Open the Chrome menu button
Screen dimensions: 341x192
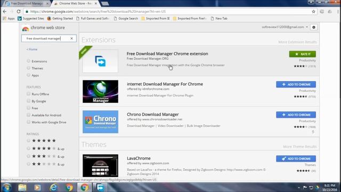pyautogui.click(x=338, y=12)
